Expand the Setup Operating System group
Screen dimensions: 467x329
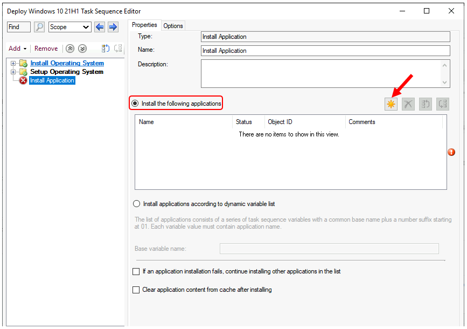point(13,72)
